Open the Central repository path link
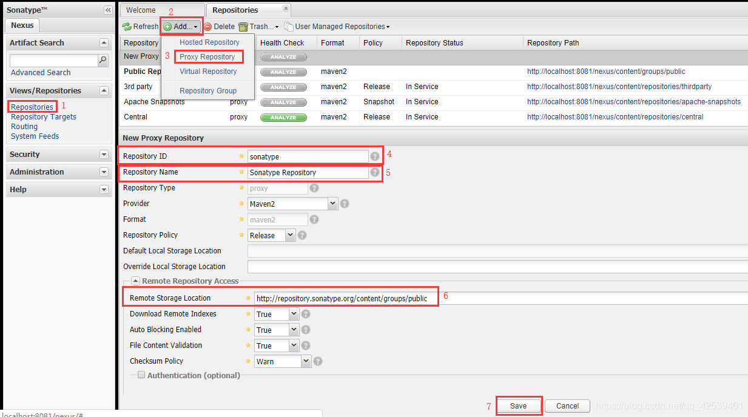The image size is (748, 417). (615, 117)
